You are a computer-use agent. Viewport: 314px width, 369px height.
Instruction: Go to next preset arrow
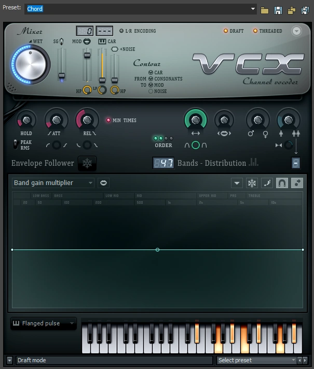(x=305, y=360)
